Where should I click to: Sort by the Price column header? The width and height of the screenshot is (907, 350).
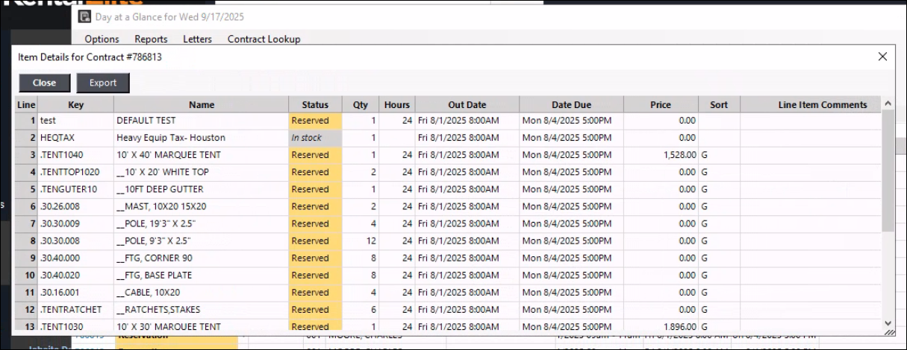660,105
